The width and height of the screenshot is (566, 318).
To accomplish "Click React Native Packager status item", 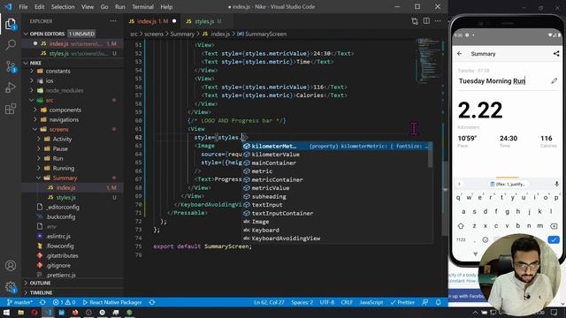I will click(112, 302).
